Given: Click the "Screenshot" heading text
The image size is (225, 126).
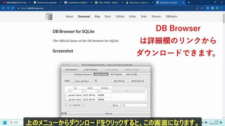Looking at the screenshot, I should (x=63, y=51).
